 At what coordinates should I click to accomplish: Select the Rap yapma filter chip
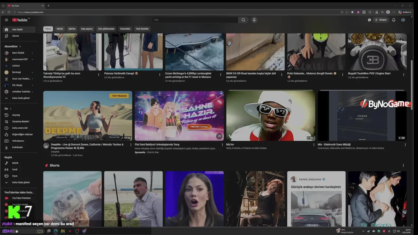point(87,29)
